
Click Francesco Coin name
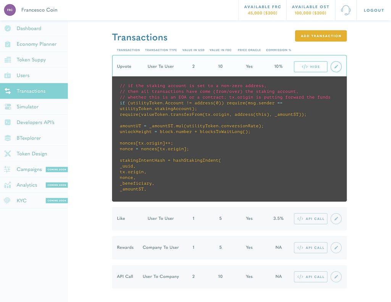[x=39, y=10]
